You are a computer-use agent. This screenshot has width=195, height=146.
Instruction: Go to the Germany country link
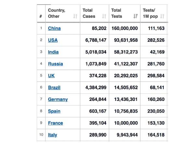click(58, 99)
